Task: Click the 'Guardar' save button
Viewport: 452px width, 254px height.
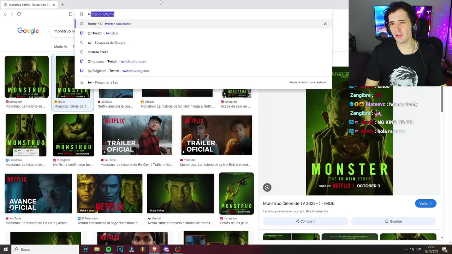Action: [393, 221]
